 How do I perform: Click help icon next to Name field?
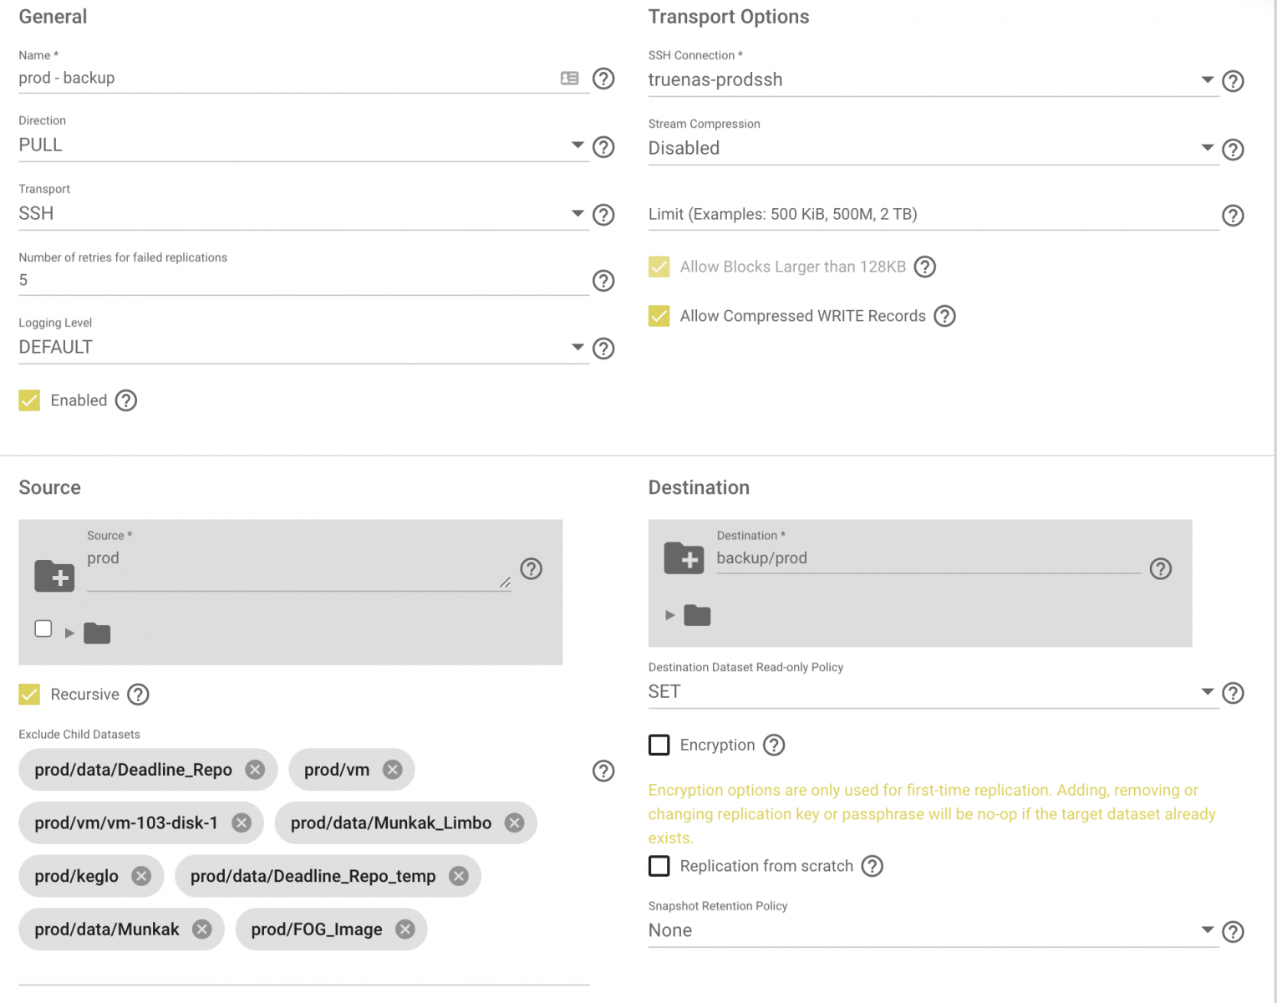(603, 79)
